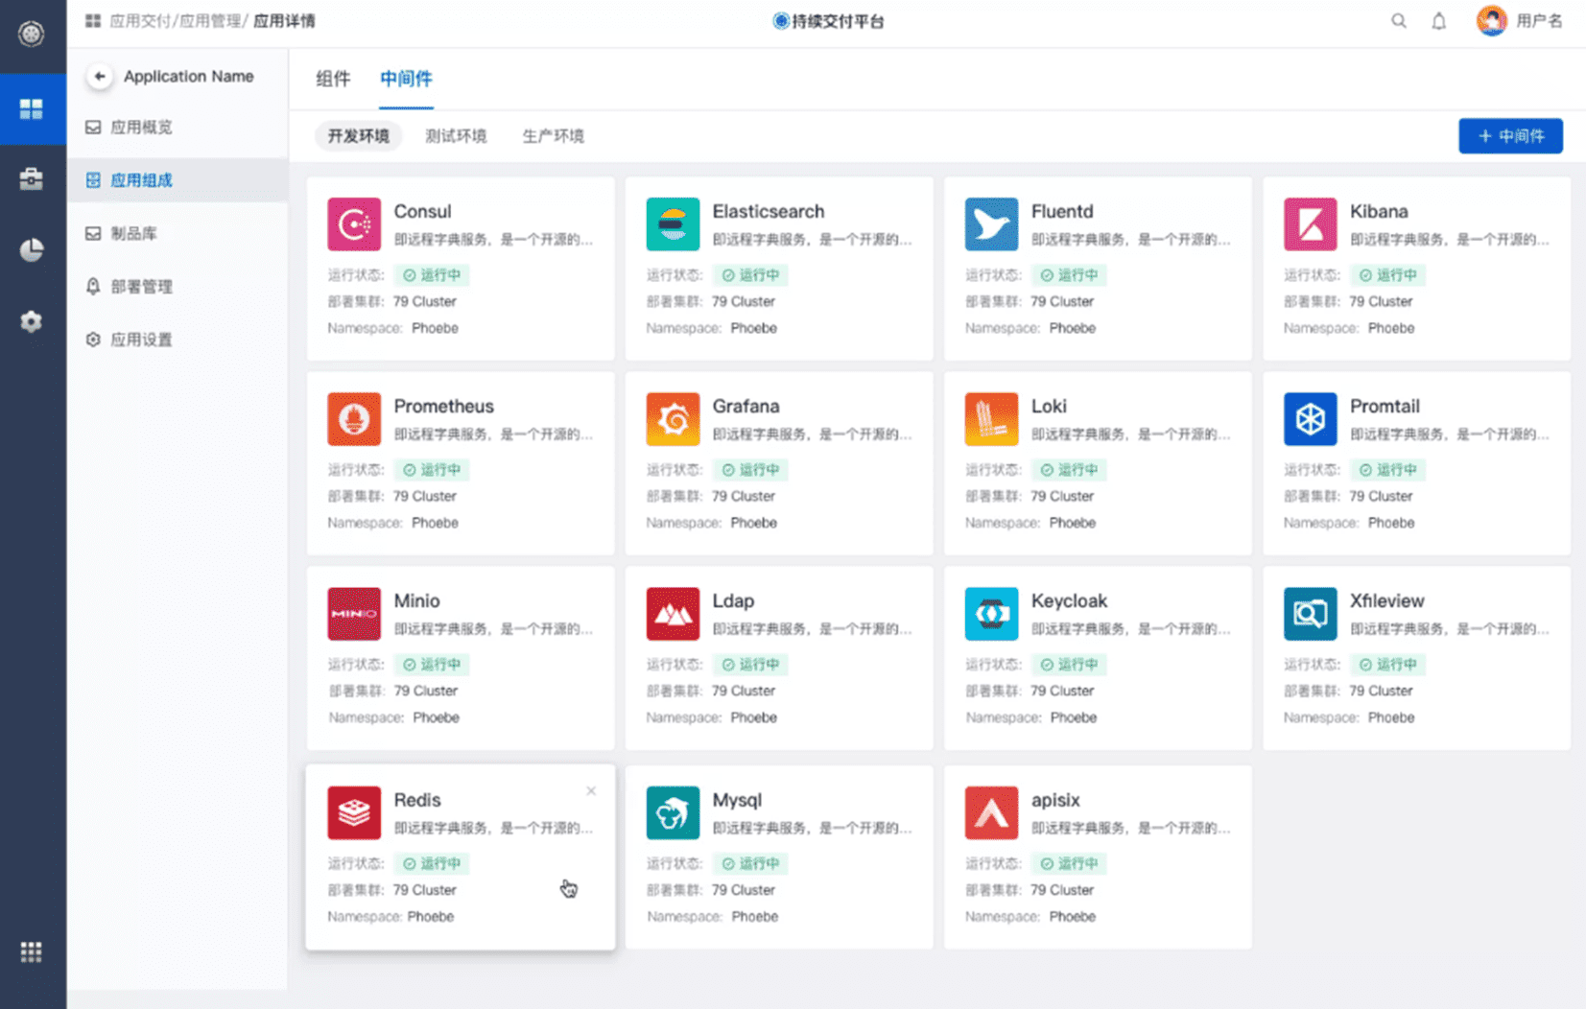This screenshot has height=1009, width=1586.
Task: Click 应用交付 breadcrumb link
Action: point(140,21)
